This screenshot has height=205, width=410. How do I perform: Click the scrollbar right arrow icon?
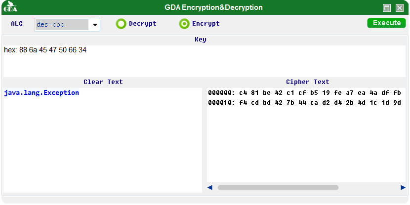point(403,188)
